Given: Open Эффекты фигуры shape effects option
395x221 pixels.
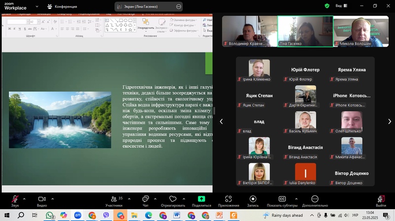Looking at the screenshot, I should (x=184, y=31).
